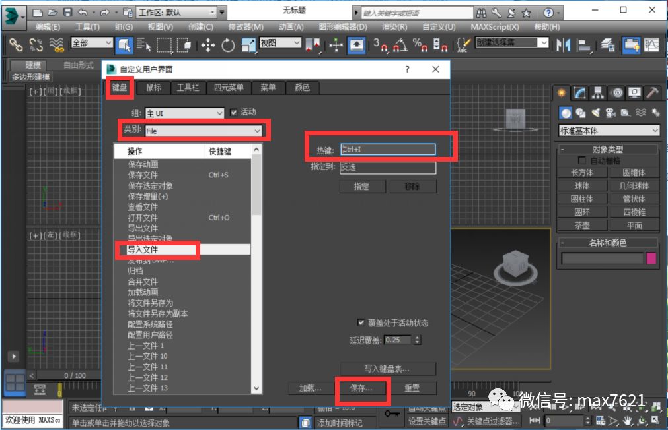Viewport: 668px width, 430px height.
Task: Click the 指定 button
Action: coord(361,186)
